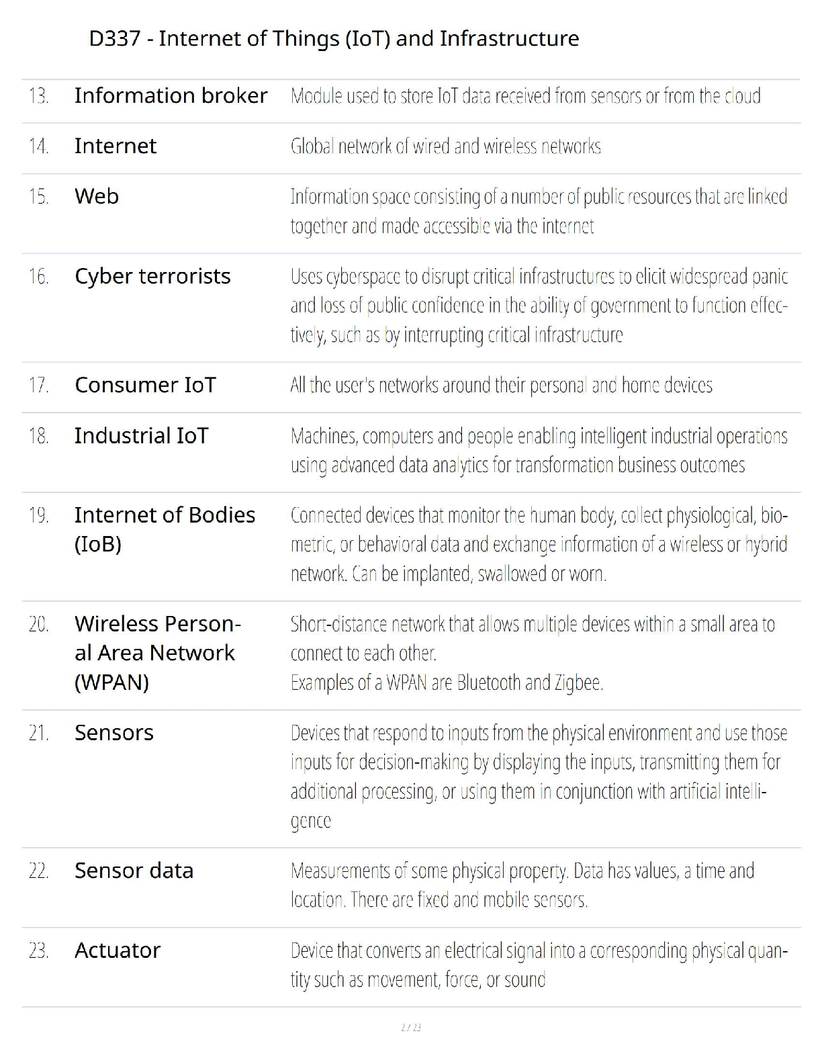Click the row number 16
The height and width of the screenshot is (1064, 822).
click(39, 276)
